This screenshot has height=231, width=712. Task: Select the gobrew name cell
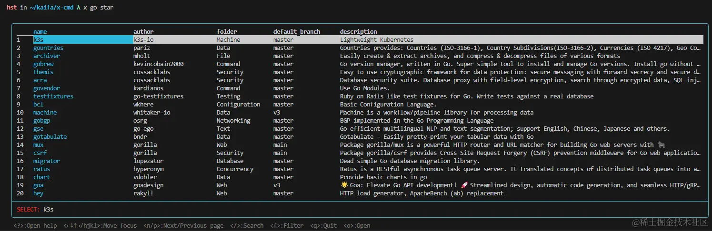43,64
